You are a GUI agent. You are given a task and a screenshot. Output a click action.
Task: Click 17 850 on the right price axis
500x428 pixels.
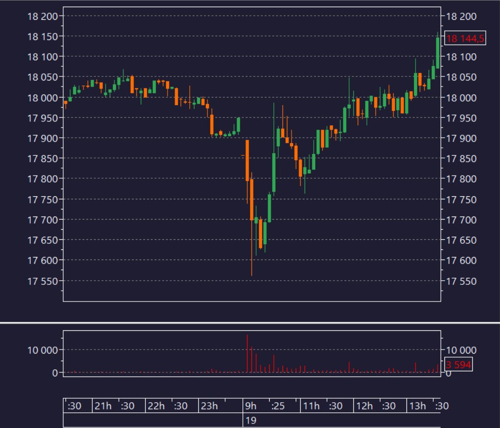(461, 159)
